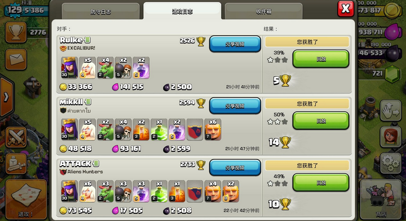Open the settings gears icon

pyautogui.click(x=391, y=163)
